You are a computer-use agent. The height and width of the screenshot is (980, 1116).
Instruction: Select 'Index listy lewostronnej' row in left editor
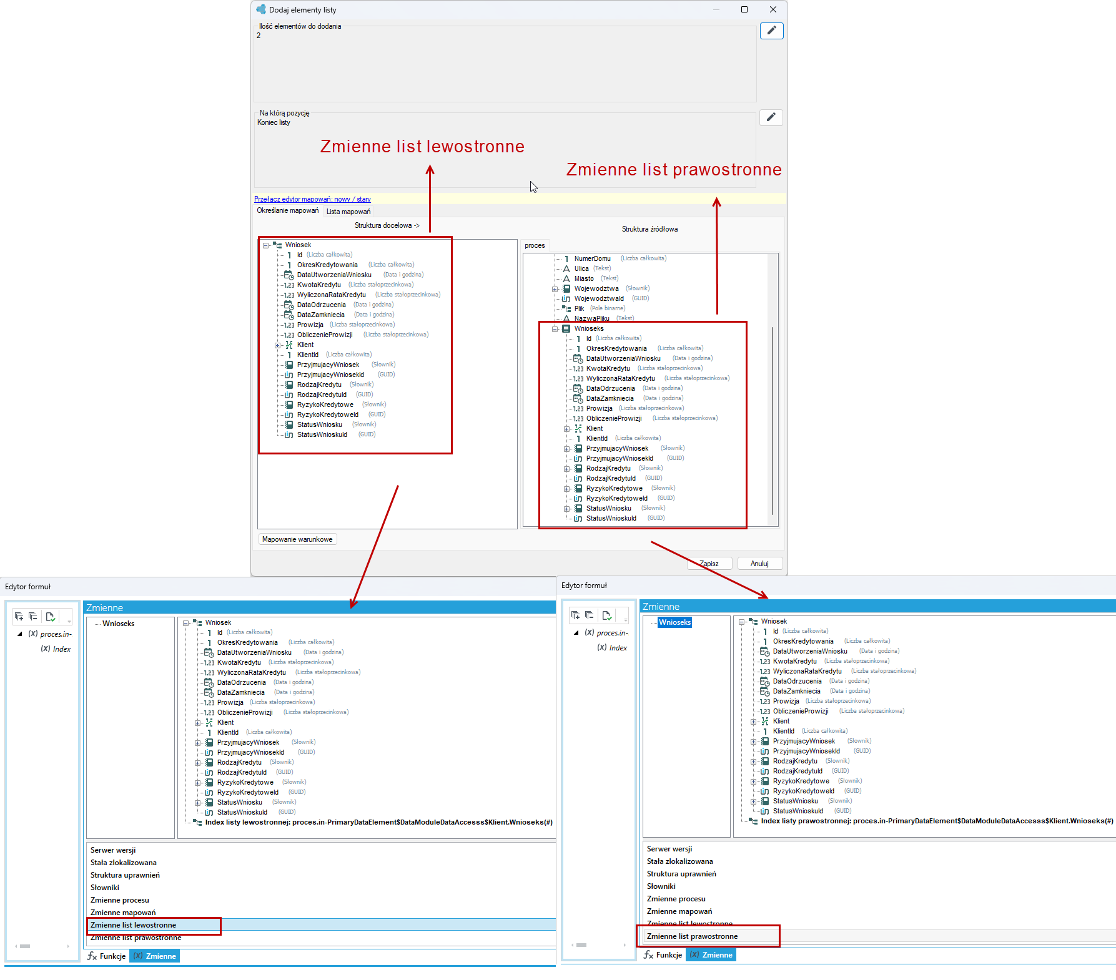coord(378,823)
